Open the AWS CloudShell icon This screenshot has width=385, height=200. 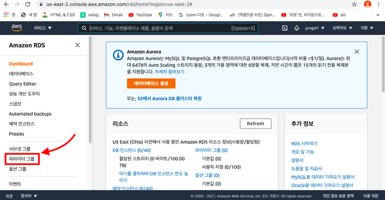click(285, 28)
